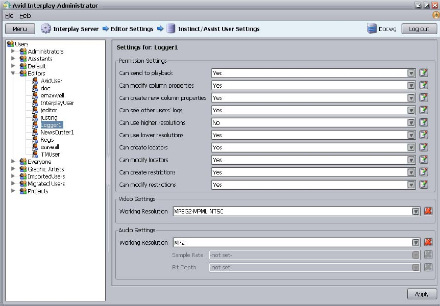440x306 pixels.
Task: Expand the Default group arrow
Action: (13, 66)
